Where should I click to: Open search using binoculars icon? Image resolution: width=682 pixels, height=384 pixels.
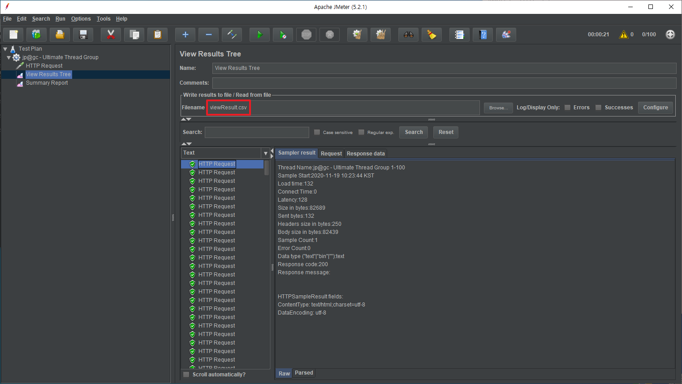[408, 35]
